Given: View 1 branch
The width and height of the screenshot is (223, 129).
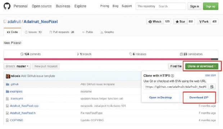Looking at the screenshot, I should click(84, 54).
